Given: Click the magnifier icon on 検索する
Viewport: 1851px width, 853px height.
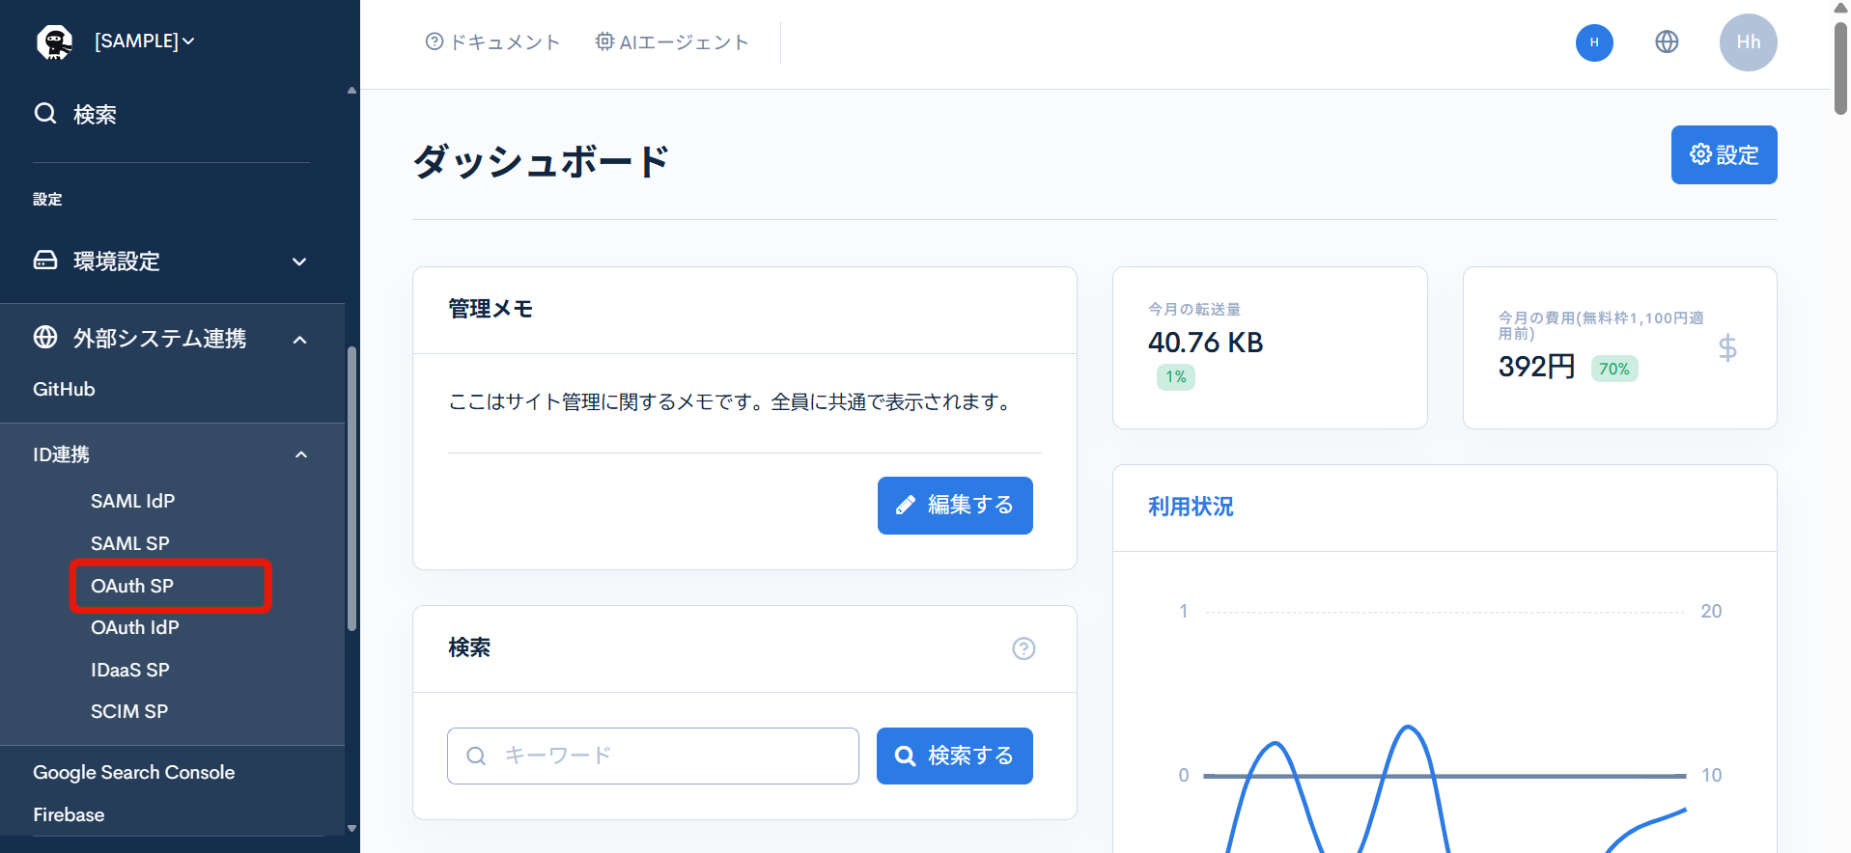Looking at the screenshot, I should point(905,756).
